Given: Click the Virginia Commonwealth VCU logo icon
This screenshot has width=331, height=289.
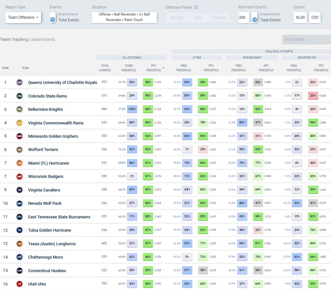Looking at the screenshot, I should point(20,123).
